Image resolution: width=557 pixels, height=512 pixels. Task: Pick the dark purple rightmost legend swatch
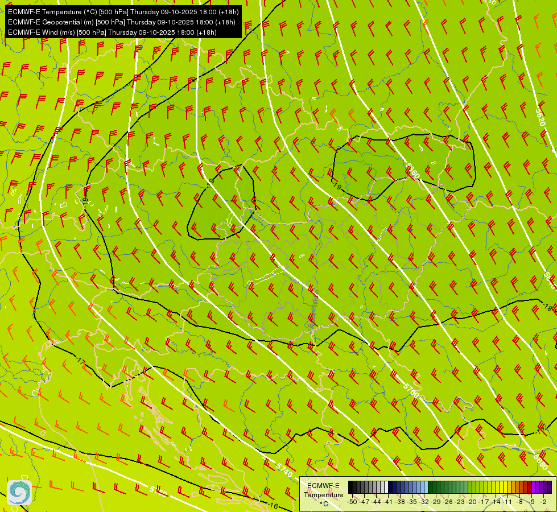pyautogui.click(x=550, y=487)
